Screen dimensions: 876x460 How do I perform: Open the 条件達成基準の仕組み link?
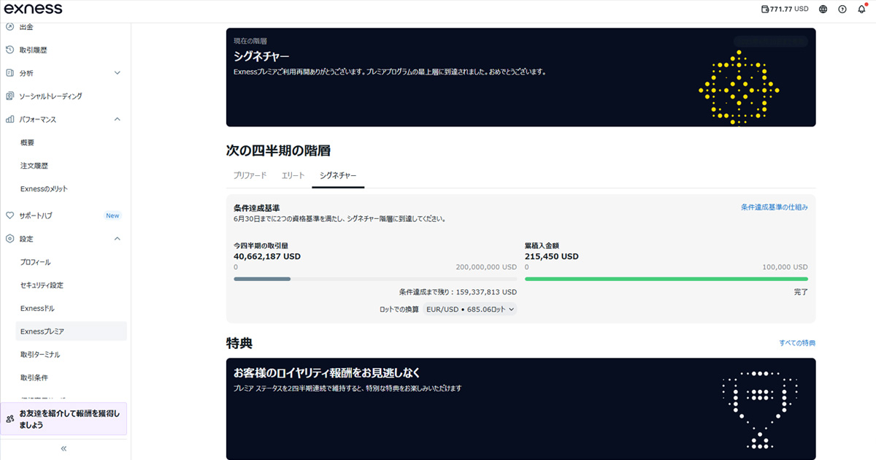pyautogui.click(x=774, y=207)
